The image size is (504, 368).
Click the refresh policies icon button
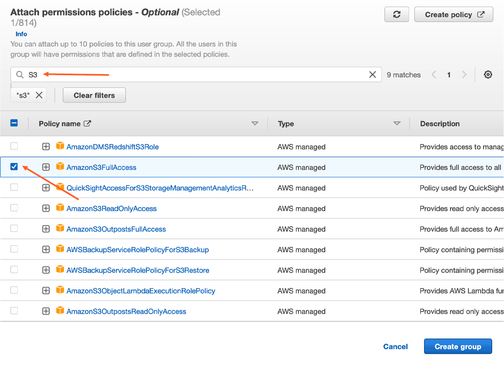[397, 15]
